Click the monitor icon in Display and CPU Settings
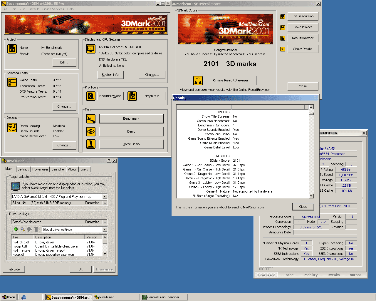The width and height of the screenshot is (376, 301). click(91, 49)
